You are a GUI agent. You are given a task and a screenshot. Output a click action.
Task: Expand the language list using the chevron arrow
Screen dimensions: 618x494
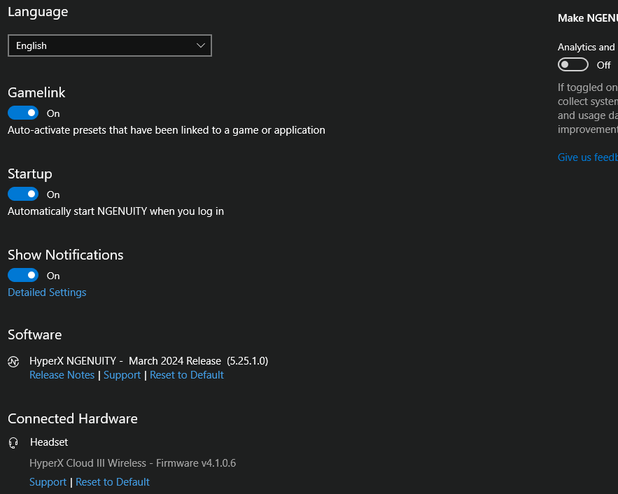click(201, 45)
